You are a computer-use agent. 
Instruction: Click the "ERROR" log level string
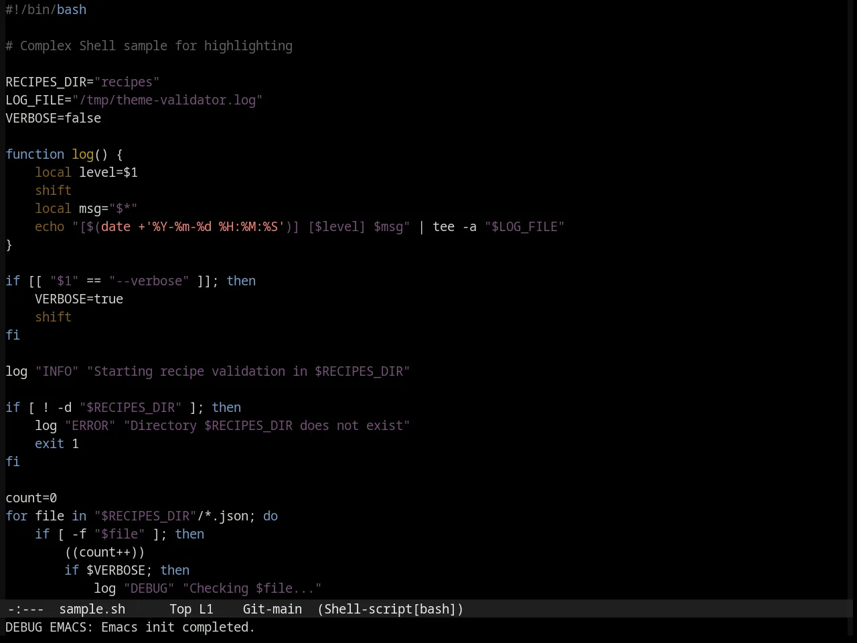(x=90, y=425)
